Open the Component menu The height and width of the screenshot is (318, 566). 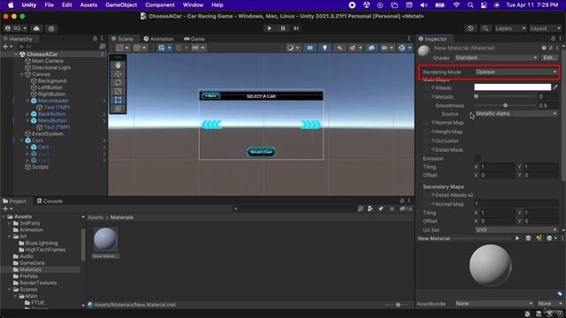(x=160, y=5)
